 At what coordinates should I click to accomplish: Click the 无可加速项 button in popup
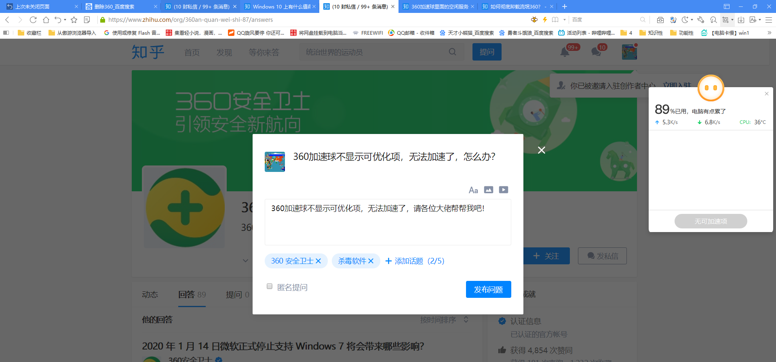pyautogui.click(x=711, y=221)
